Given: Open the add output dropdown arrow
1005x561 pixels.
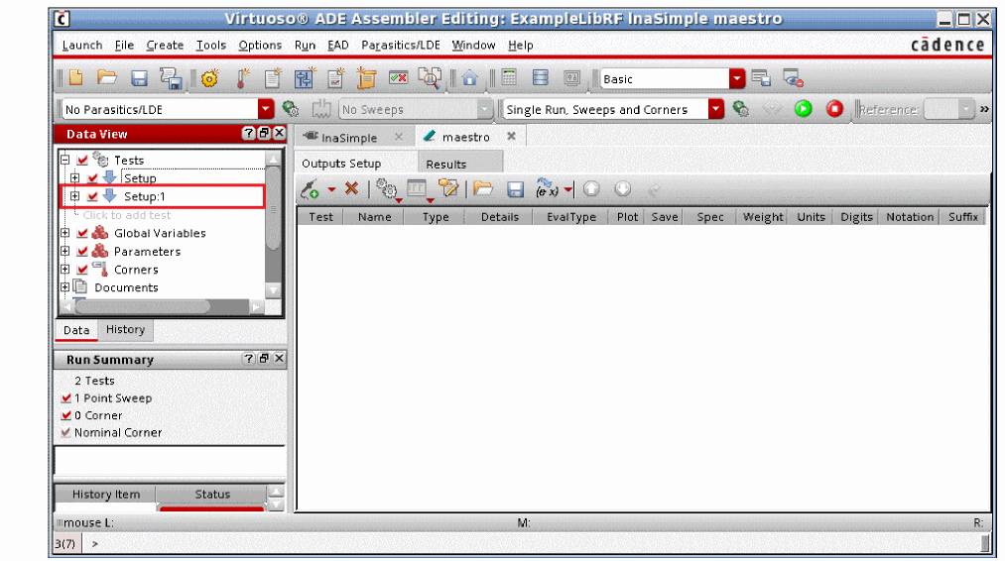Looking at the screenshot, I should 331,189.
